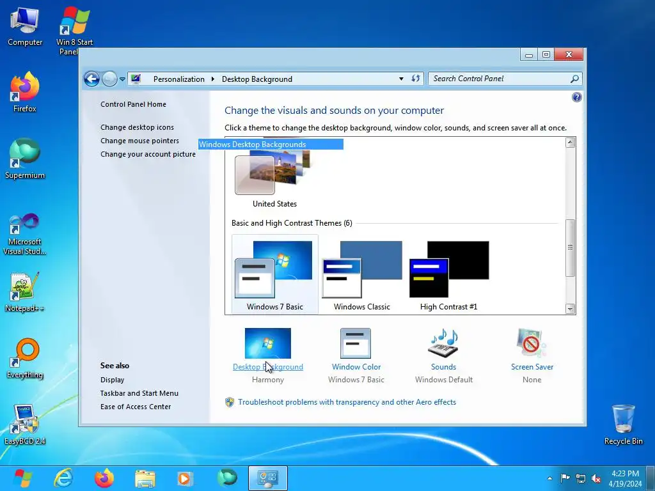Open Windows Explorer from taskbar
655x491 pixels.
point(145,478)
